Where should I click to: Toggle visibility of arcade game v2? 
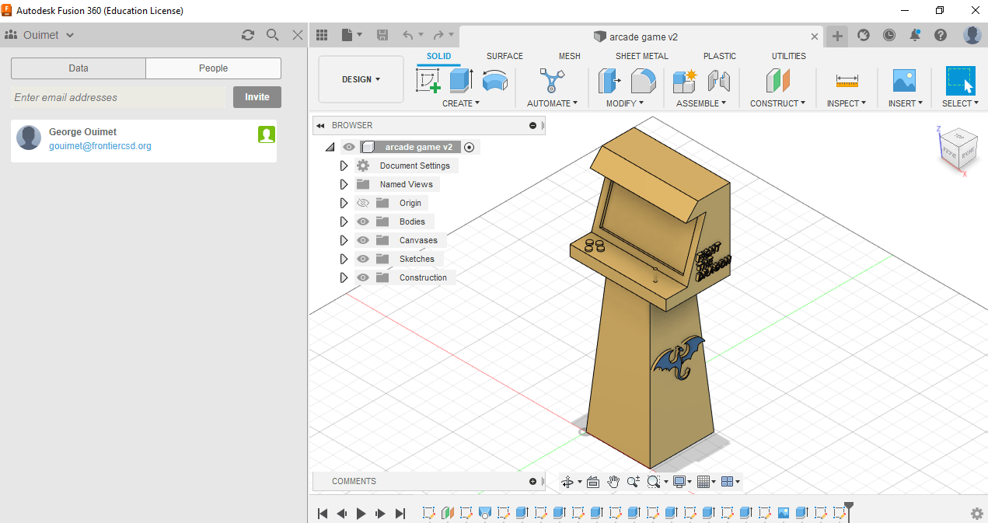tap(349, 147)
